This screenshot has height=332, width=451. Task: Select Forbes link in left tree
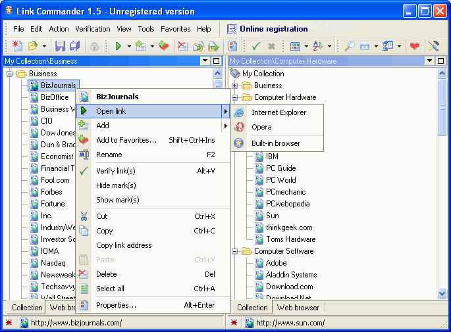[51, 192]
